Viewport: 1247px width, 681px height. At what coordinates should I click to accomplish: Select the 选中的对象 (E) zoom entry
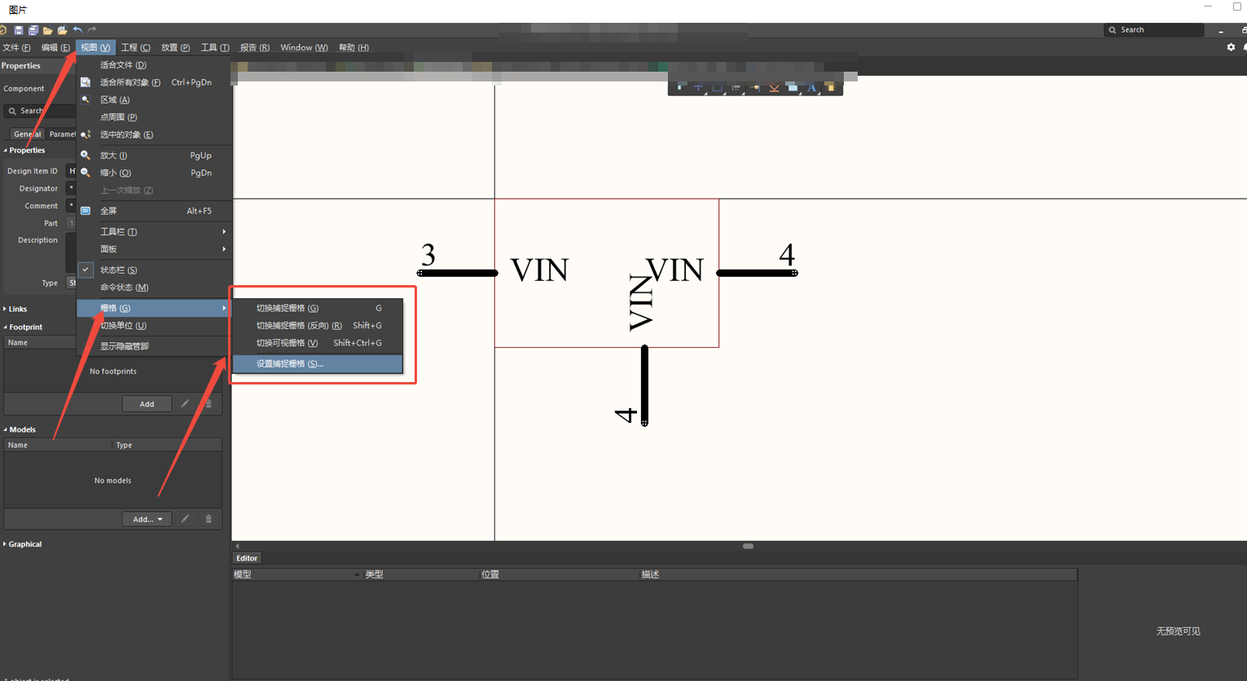pyautogui.click(x=155, y=134)
